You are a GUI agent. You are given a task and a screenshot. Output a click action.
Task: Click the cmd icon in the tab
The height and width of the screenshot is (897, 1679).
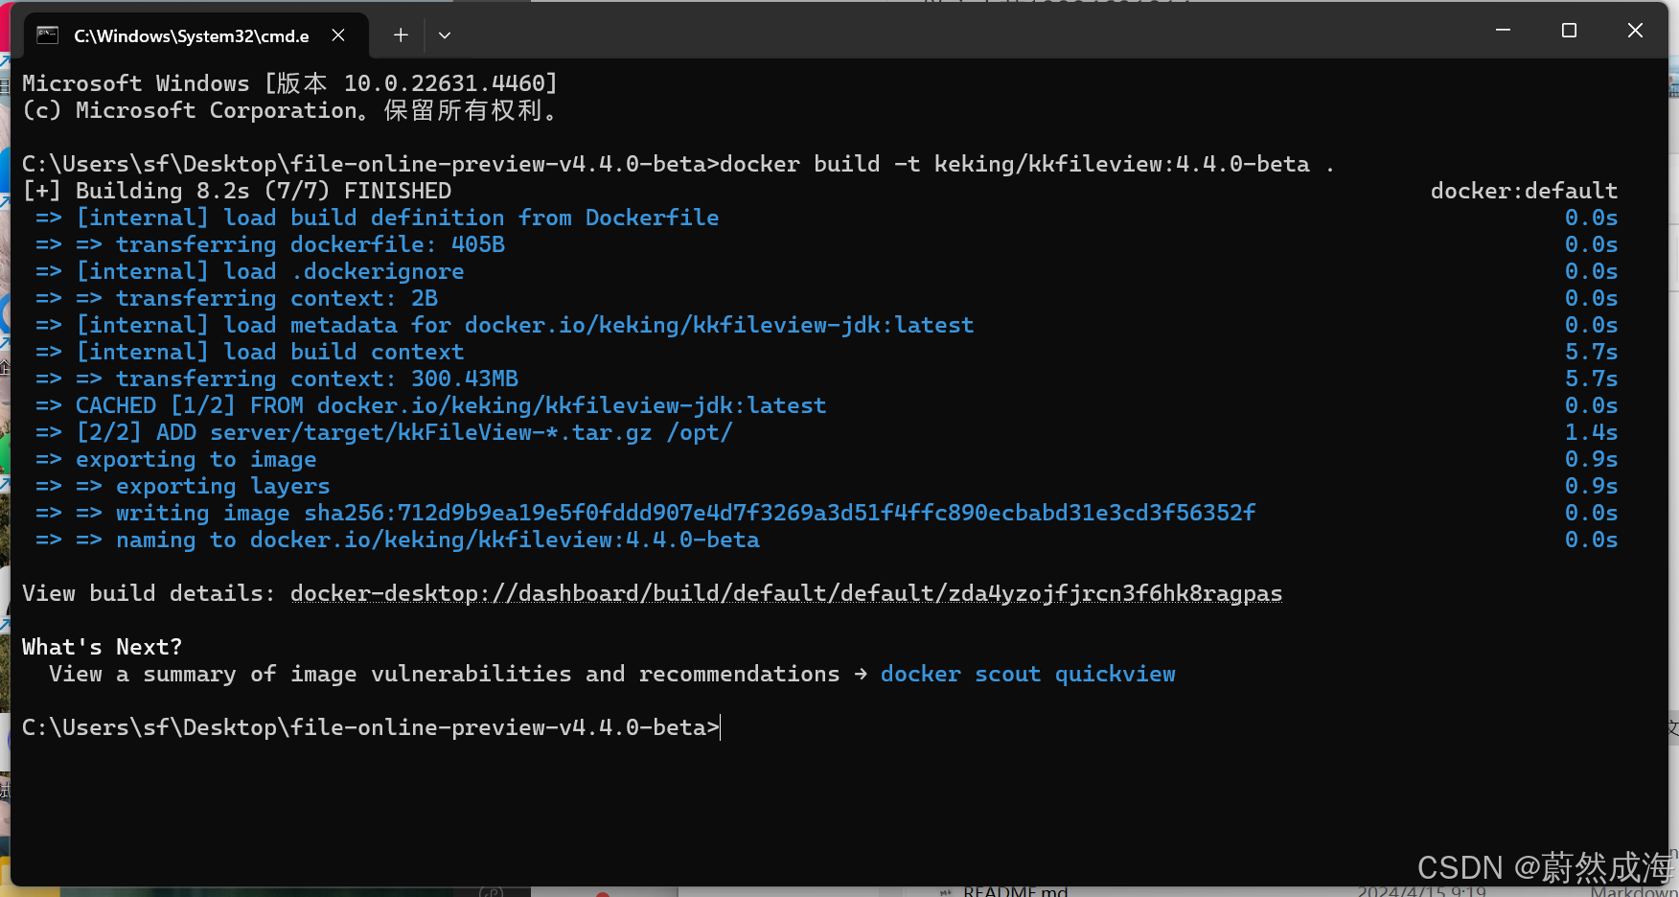click(x=47, y=35)
